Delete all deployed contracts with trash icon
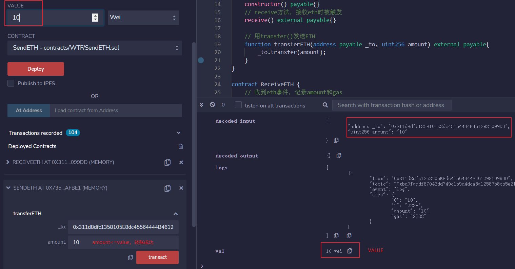This screenshot has height=269, width=515. click(181, 146)
